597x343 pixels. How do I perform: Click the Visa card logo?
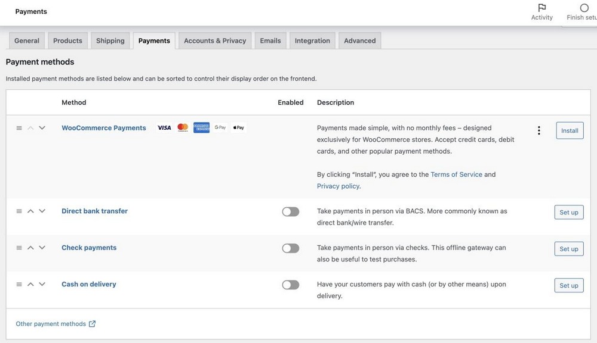164,127
